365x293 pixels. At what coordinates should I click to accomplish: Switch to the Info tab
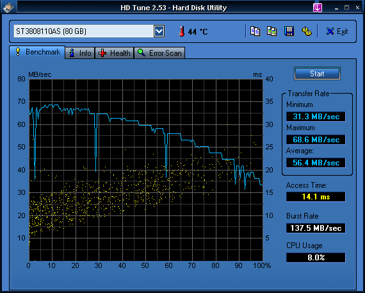(x=80, y=53)
